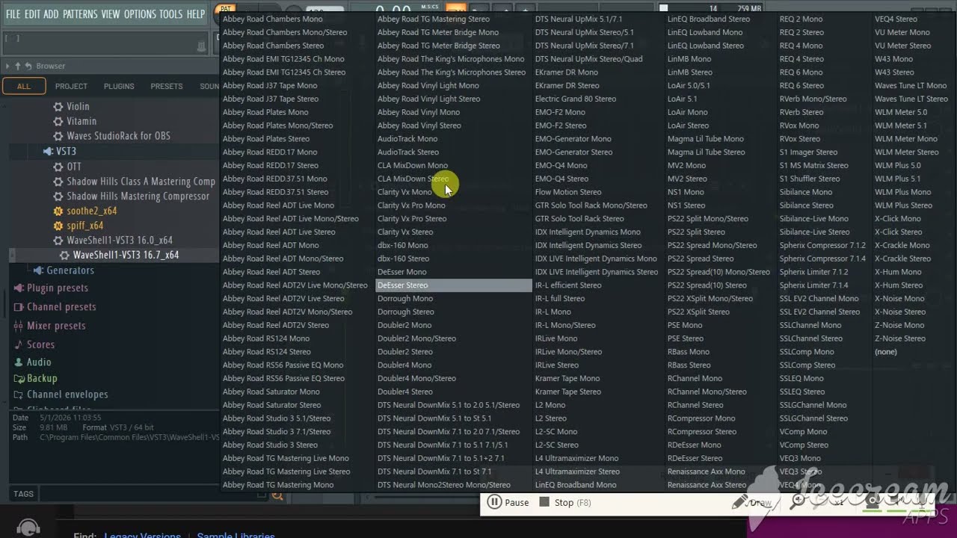
Task: Open the OPTIONS menu
Action: coord(140,14)
